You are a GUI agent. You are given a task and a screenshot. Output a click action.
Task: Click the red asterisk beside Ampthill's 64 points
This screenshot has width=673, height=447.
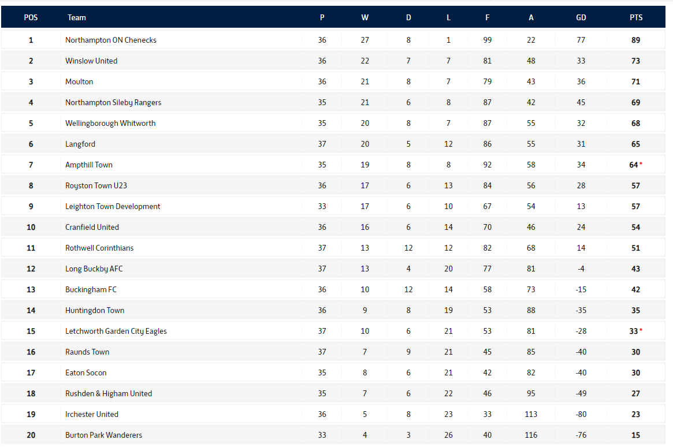coord(641,165)
